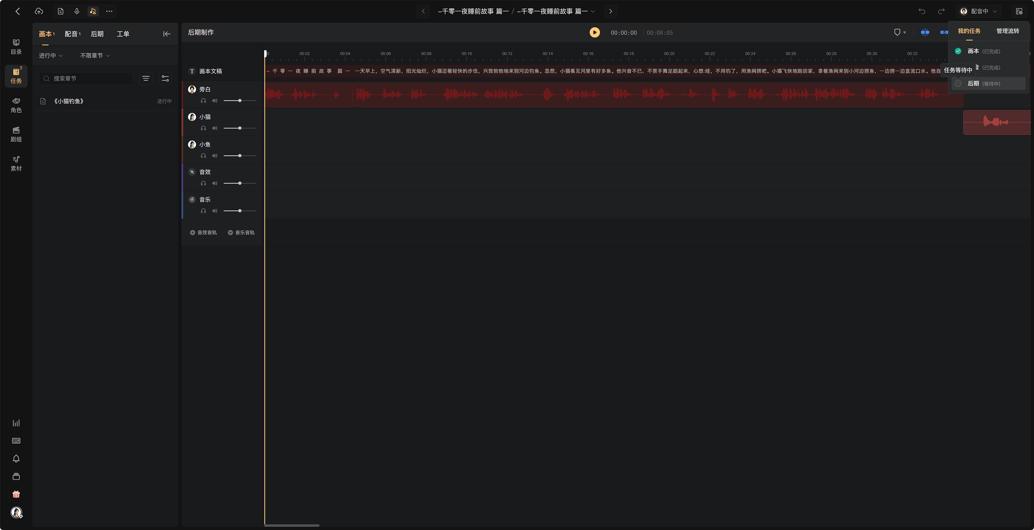Open 角色 in the left sidebar
Viewport: 1034px width, 530px height.
coord(16,105)
